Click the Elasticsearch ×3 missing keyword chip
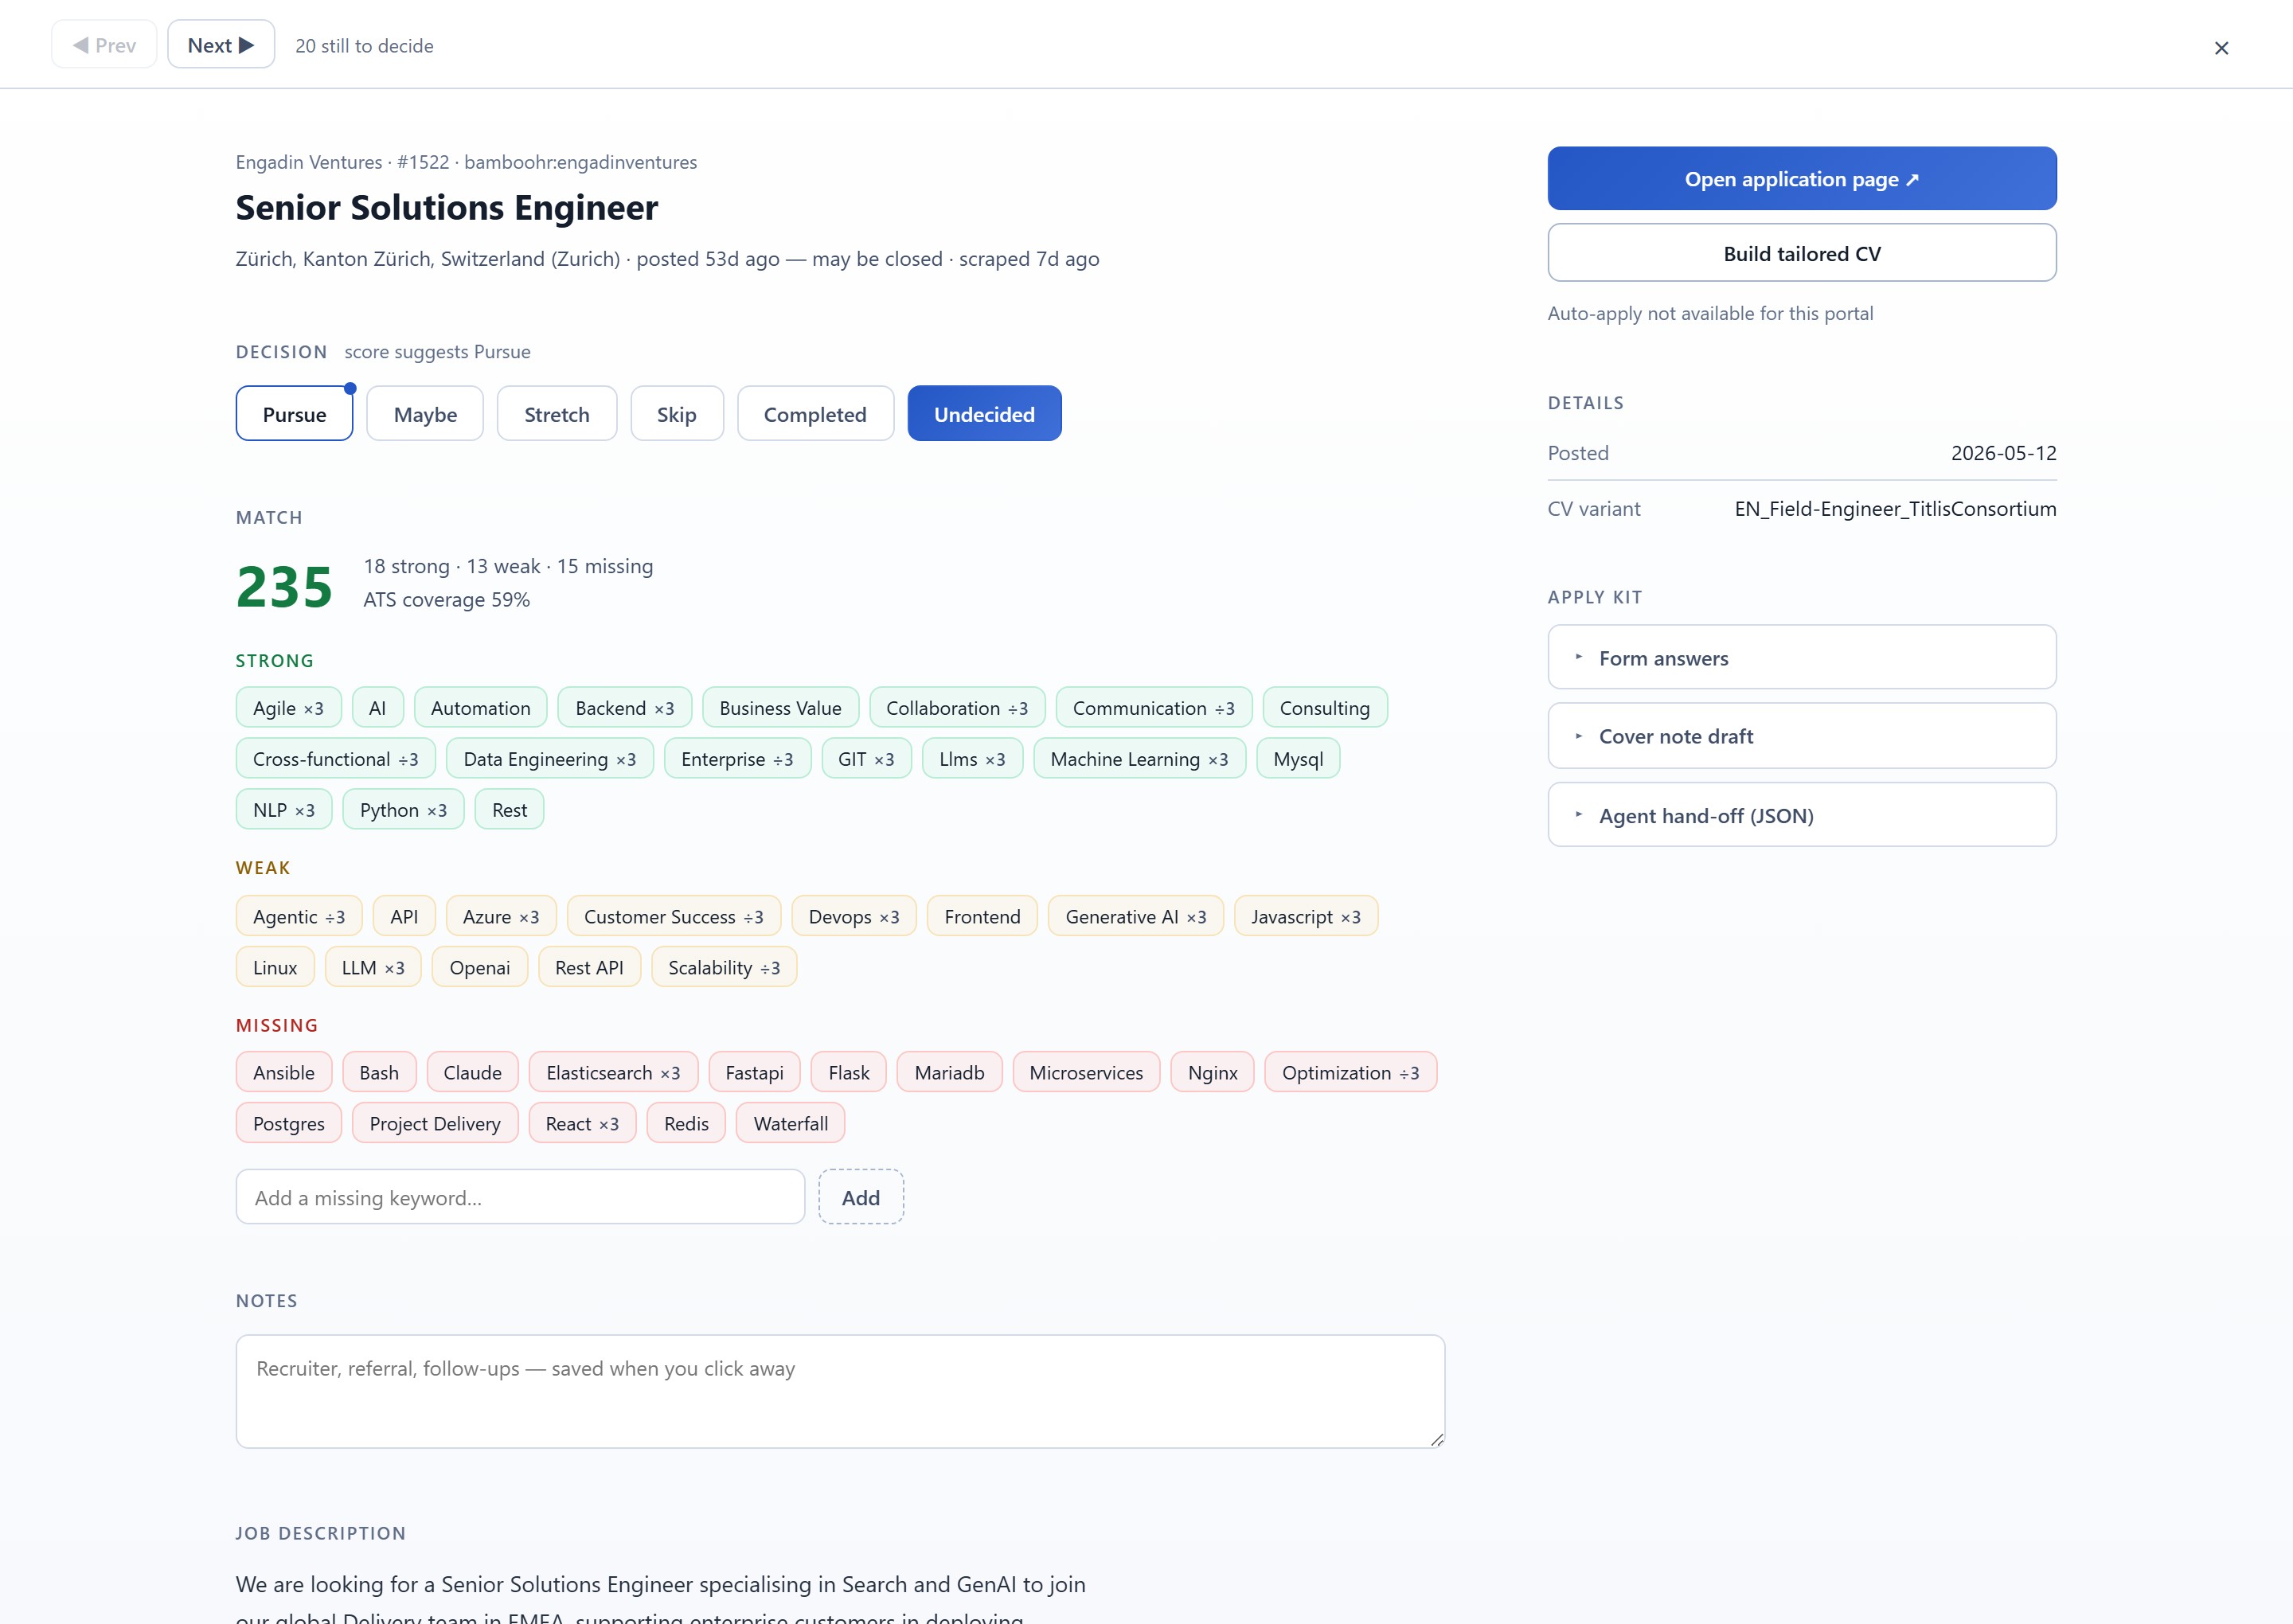 (613, 1073)
